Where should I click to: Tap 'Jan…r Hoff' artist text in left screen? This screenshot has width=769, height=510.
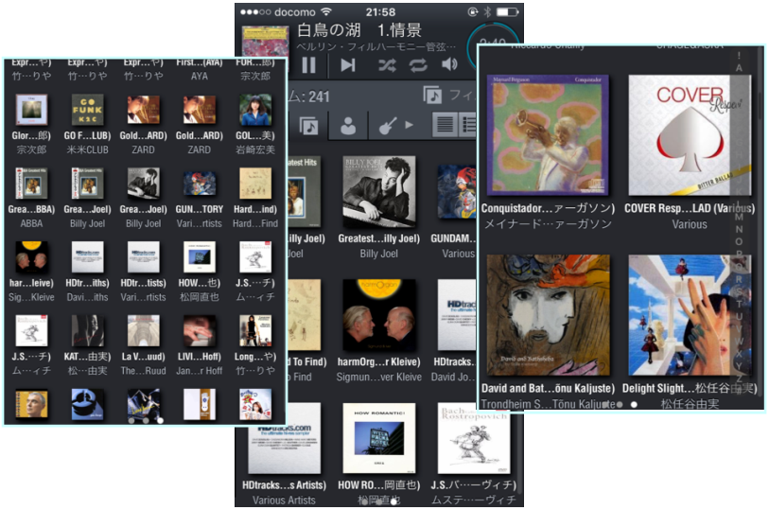click(200, 371)
